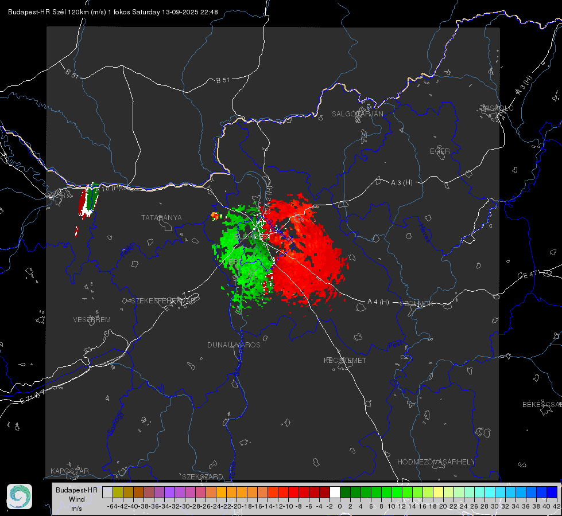Click the red-white-green echo streak near the northwestern border
The image size is (562, 516).
coord(88,201)
